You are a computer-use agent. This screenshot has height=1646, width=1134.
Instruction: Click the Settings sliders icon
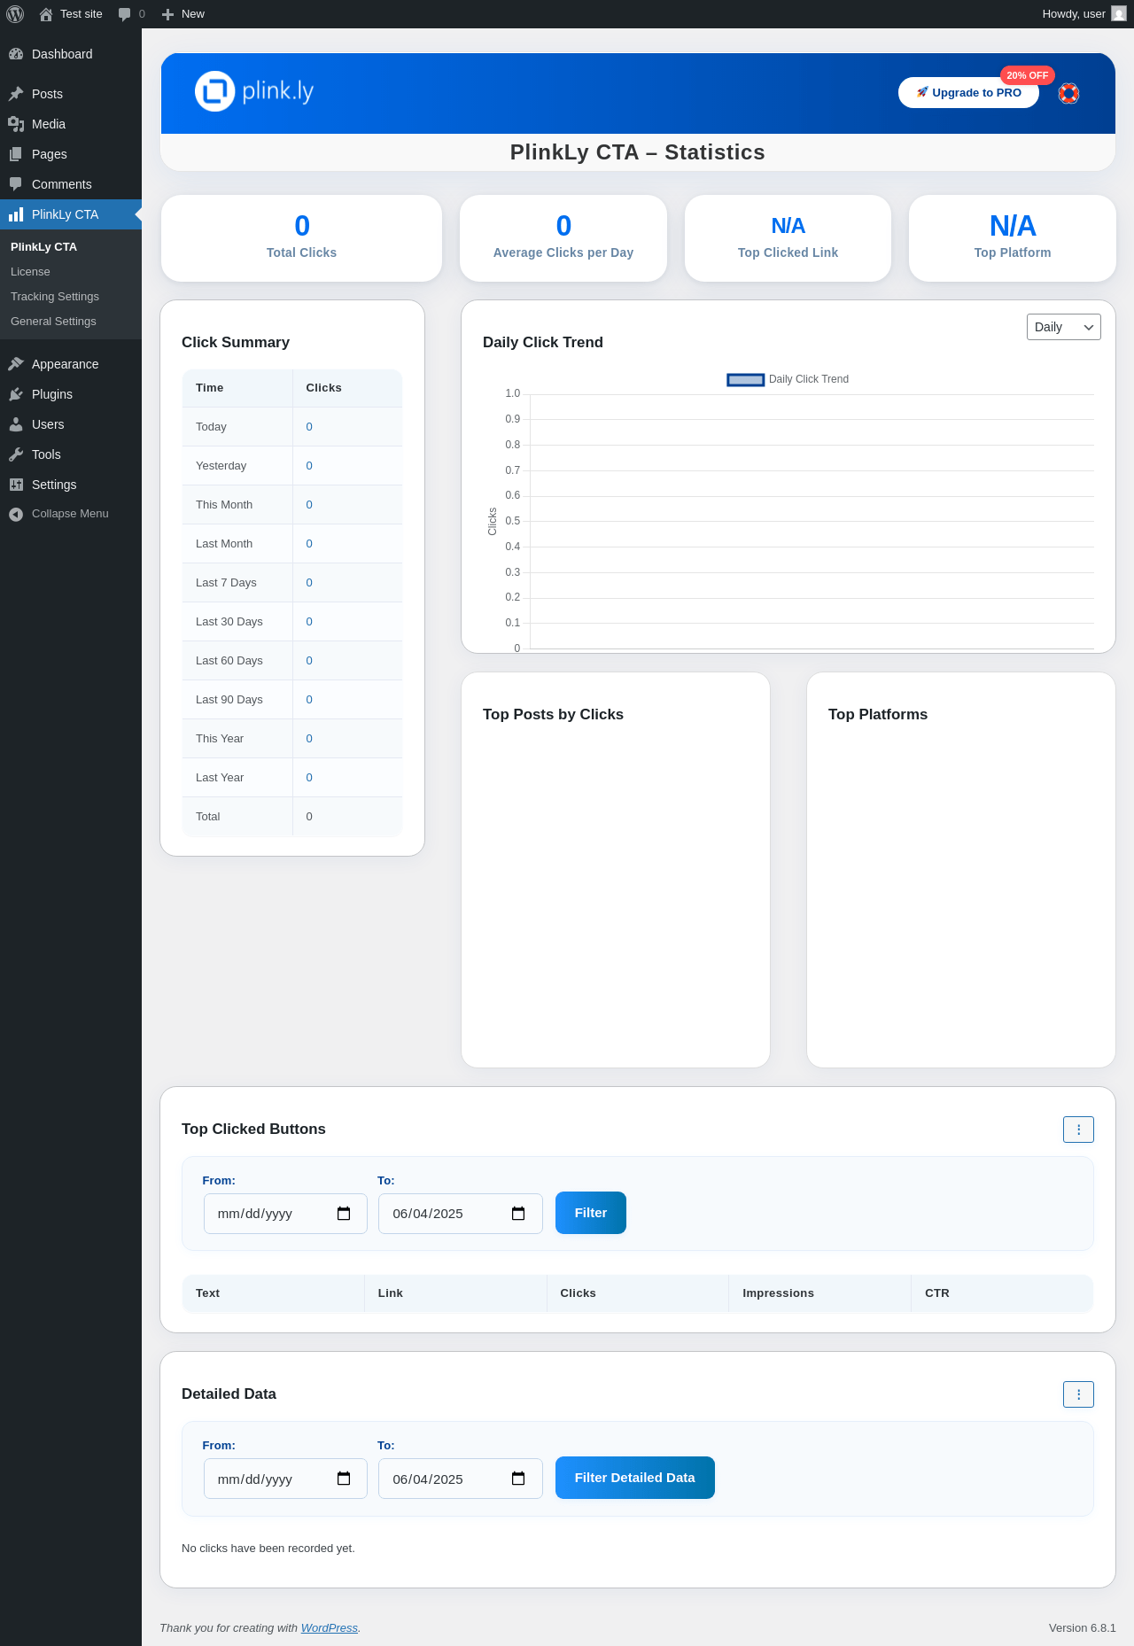16,485
